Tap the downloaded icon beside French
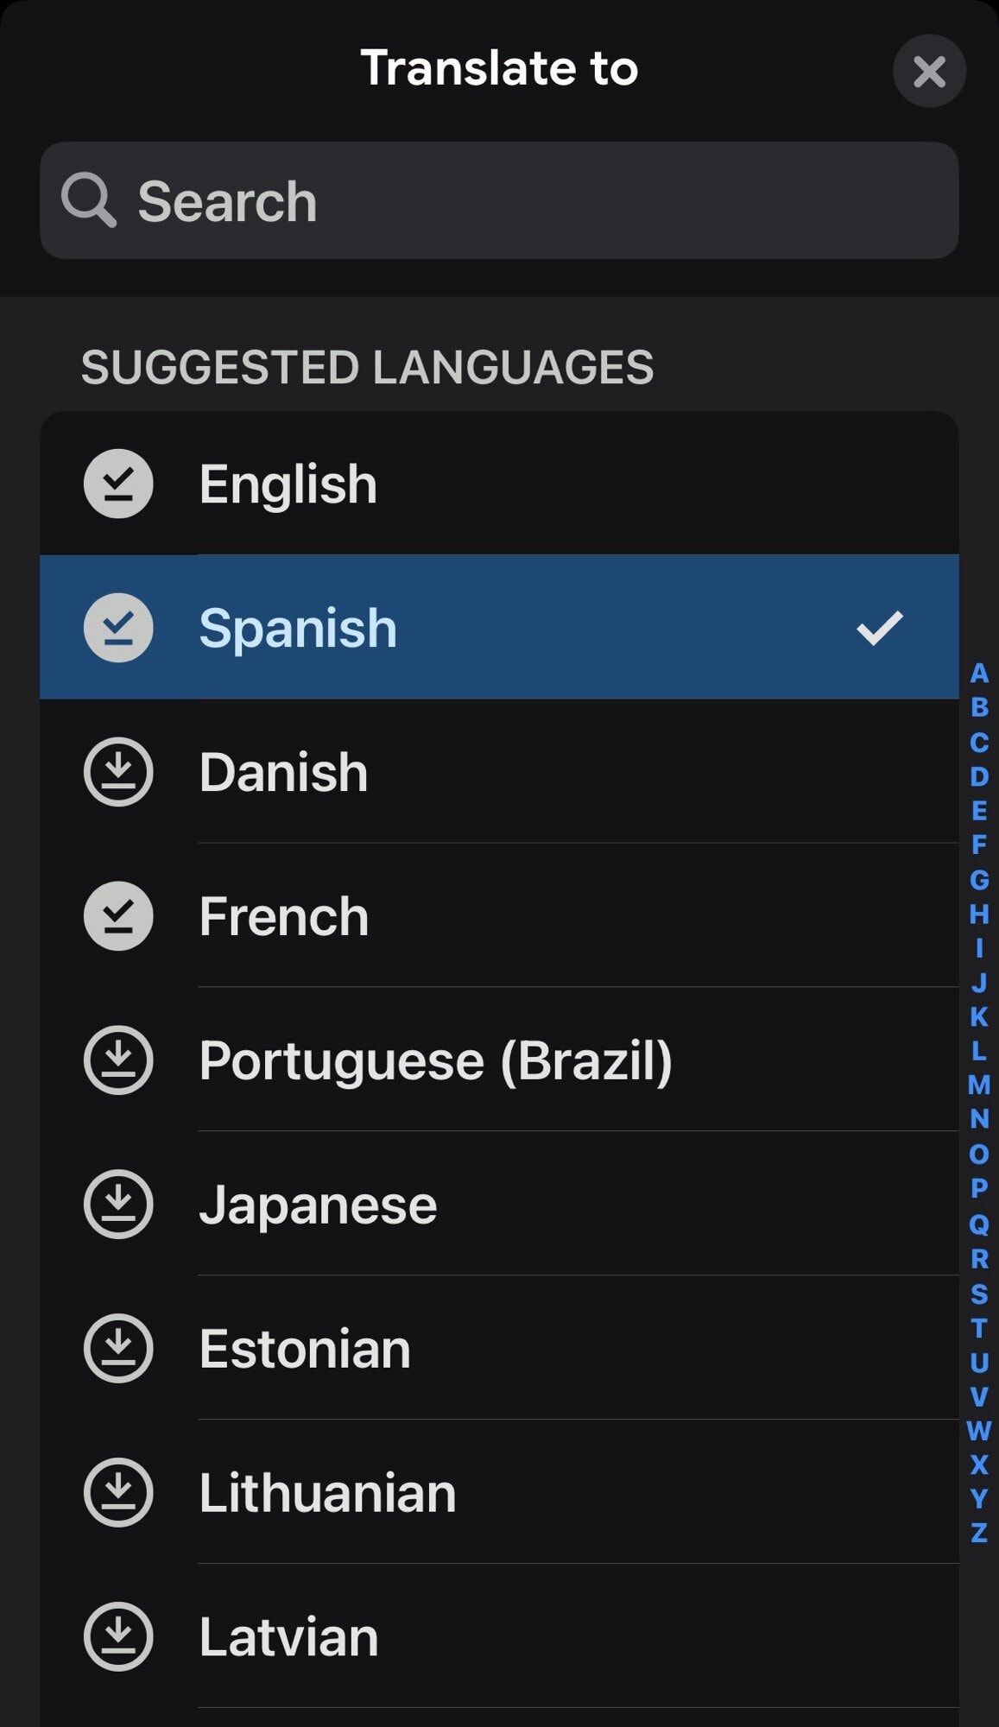Image resolution: width=999 pixels, height=1727 pixels. (118, 915)
